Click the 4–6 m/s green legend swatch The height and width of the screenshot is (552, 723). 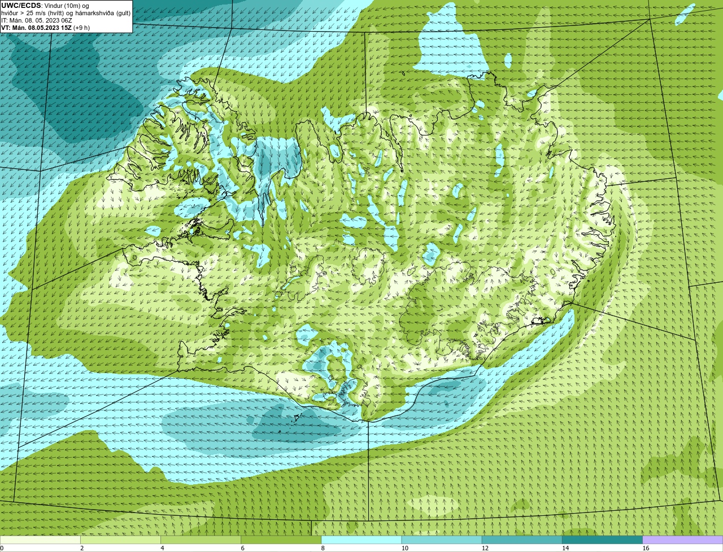pos(201,540)
